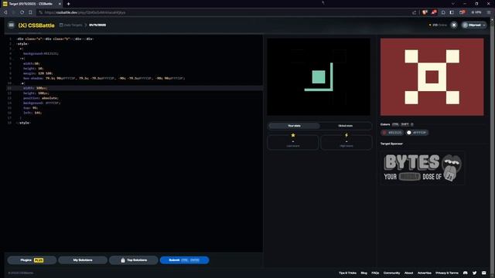The image size is (495, 278).
Task: Open the Brave Shields lion icon
Action: pos(425,12)
